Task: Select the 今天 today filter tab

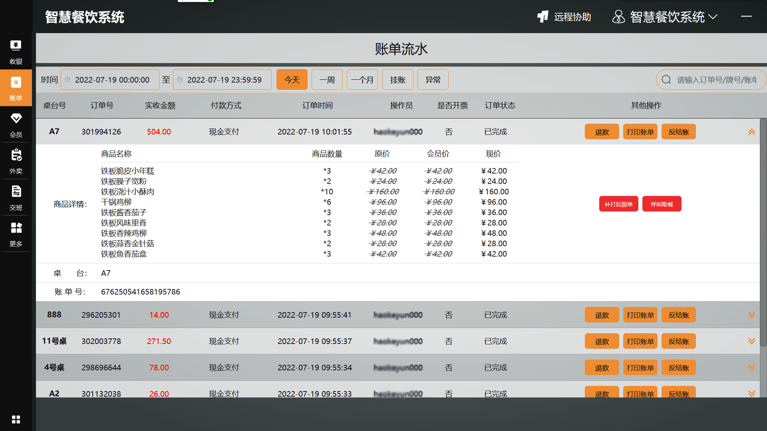Action: 292,80
